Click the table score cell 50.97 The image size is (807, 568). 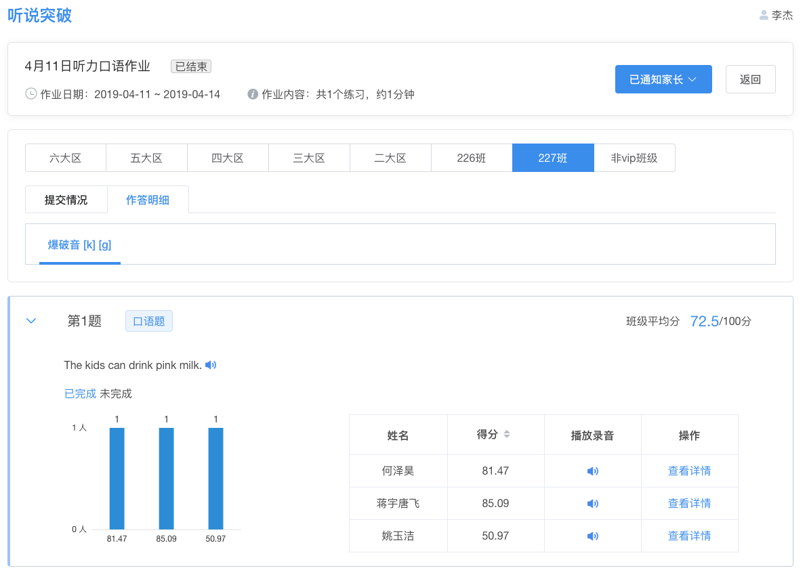[495, 536]
